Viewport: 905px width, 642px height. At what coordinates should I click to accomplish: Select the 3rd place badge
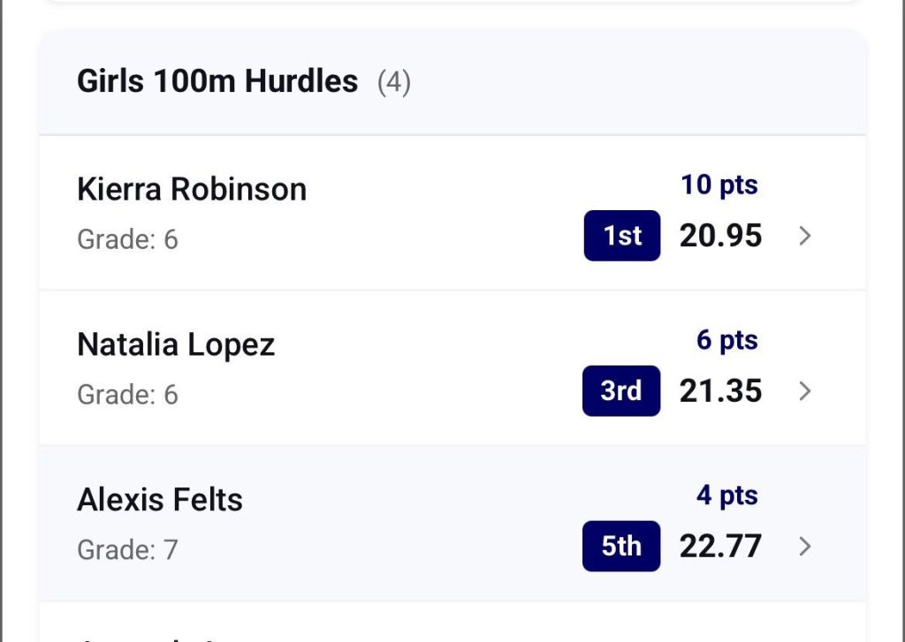tap(621, 391)
